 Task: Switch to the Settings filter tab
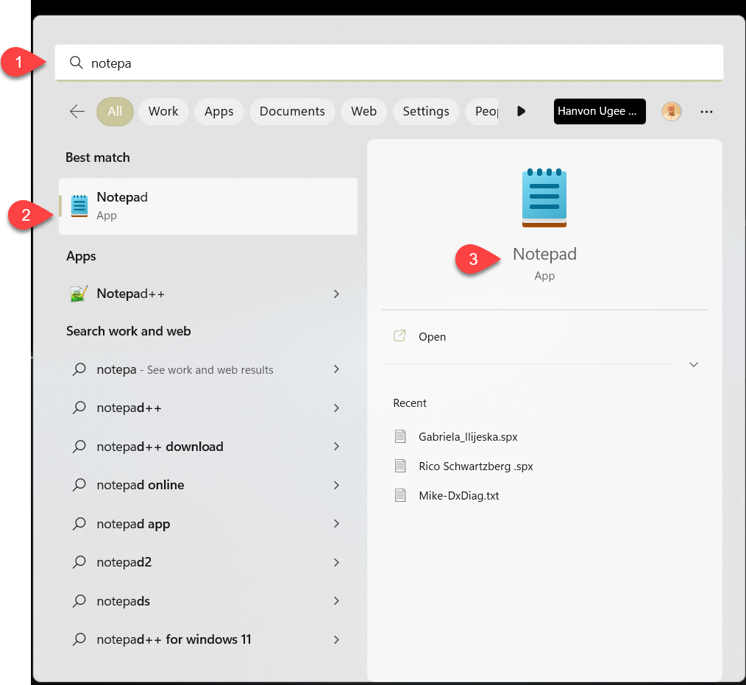coord(426,111)
